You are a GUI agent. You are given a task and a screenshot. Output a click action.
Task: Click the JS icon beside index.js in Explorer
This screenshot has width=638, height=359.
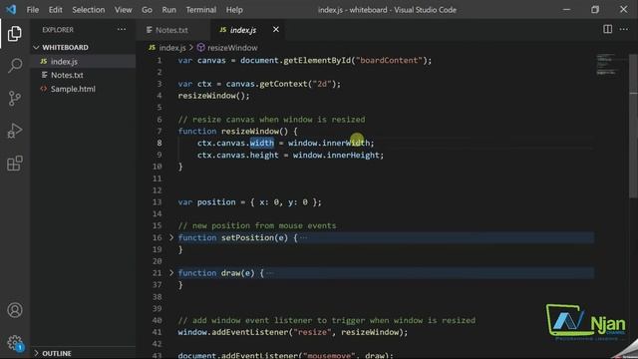tap(44, 62)
